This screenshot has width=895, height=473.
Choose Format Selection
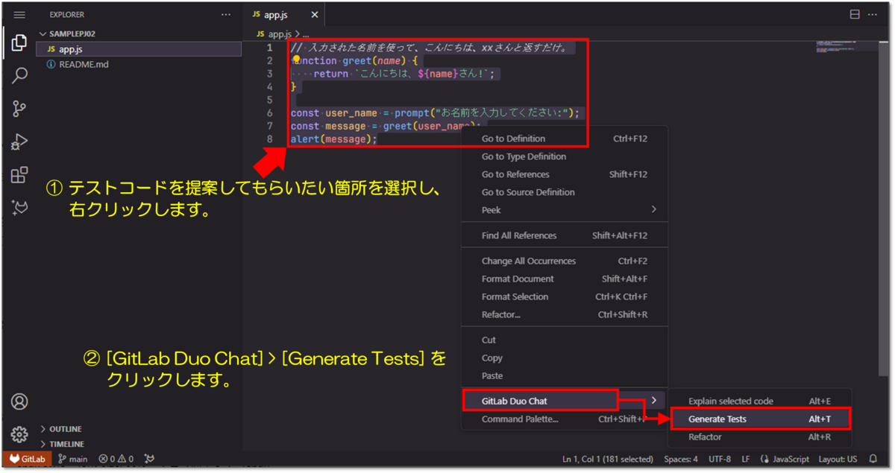(x=565, y=296)
